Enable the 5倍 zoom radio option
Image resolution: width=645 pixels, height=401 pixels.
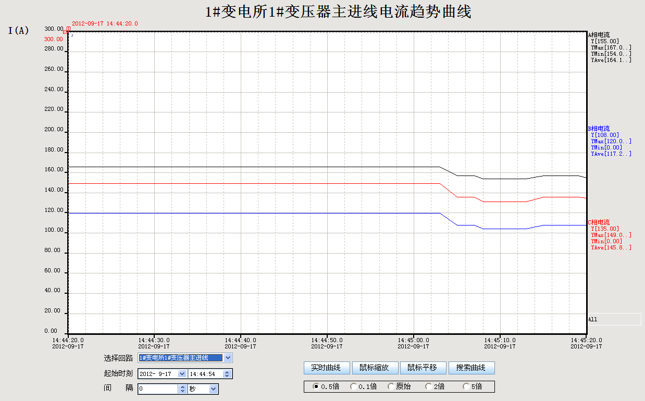[466, 386]
